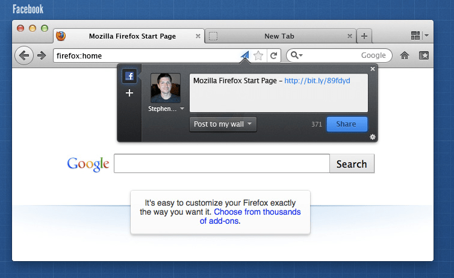Click into the share message text area

coord(279,93)
